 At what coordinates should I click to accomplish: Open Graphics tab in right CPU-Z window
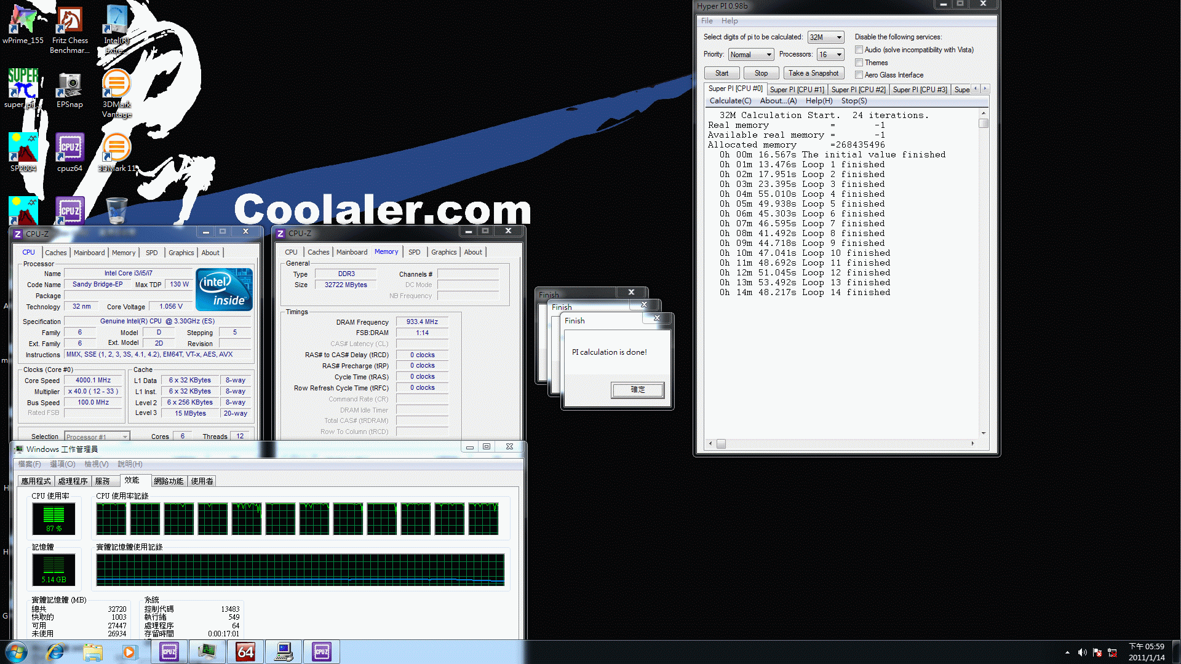point(443,252)
